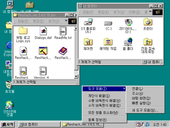This screenshot has height=128, width=170.
Task: Choose 수직 바둑판식 배열(E) menu item
Action: point(104,105)
